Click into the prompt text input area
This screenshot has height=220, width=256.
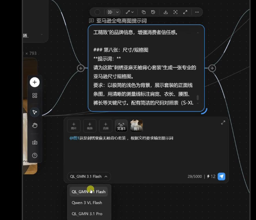(x=146, y=154)
